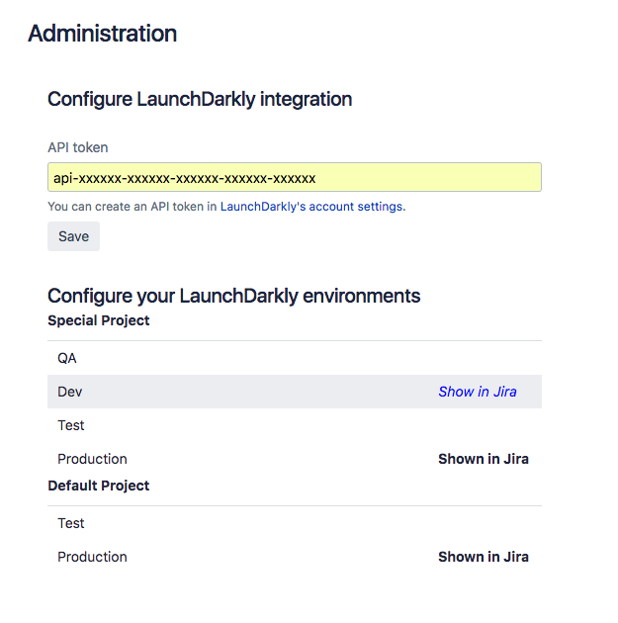Image resolution: width=618 pixels, height=623 pixels.
Task: Click Shown in Jira for Special Project Production
Action: point(484,459)
